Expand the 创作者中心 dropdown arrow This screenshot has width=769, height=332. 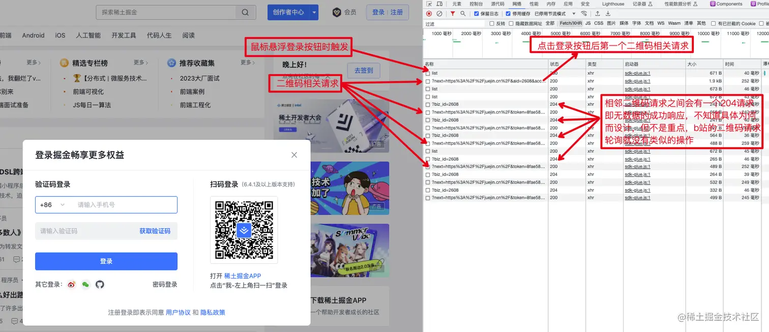click(314, 12)
